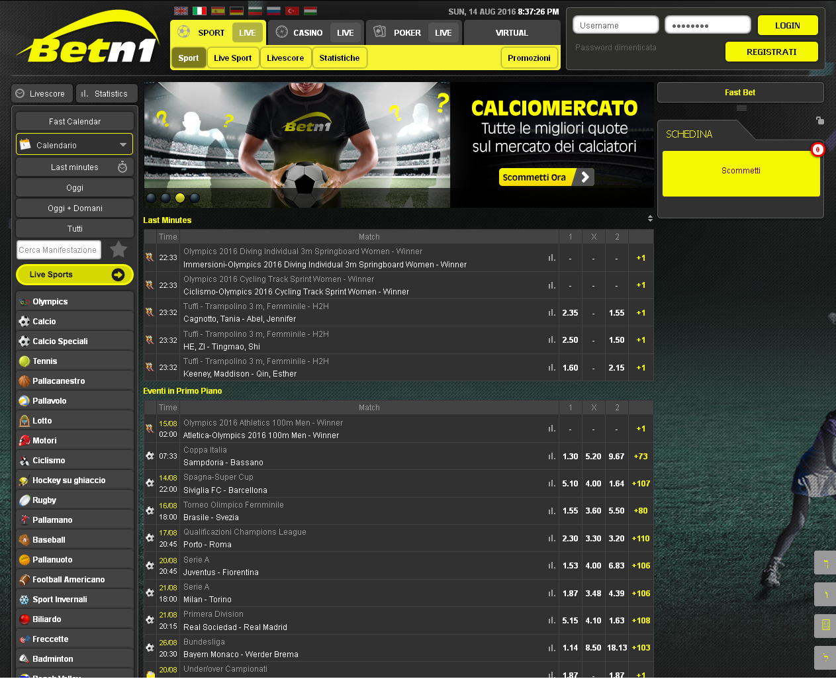This screenshot has height=679, width=836.
Task: Click the Live Sports arrow icon
Action: 118,275
